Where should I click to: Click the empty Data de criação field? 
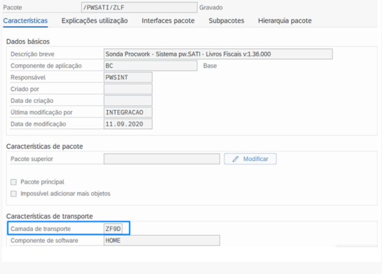[128, 101]
